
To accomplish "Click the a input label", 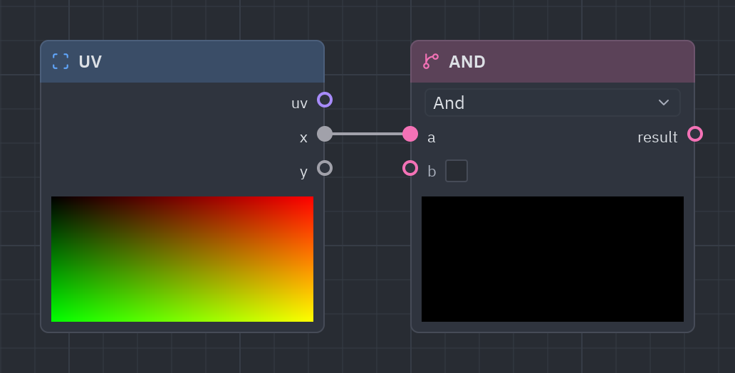I will [432, 137].
